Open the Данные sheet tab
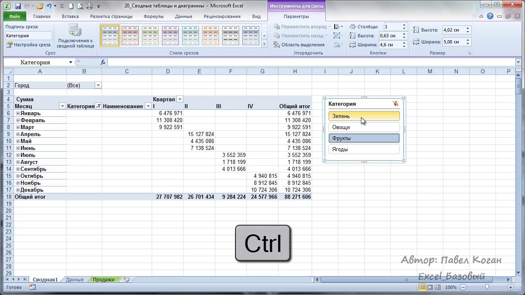Screen dimensions: 525x295 click(x=75, y=279)
